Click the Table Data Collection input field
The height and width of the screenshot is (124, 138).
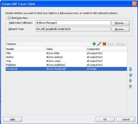[73, 23]
